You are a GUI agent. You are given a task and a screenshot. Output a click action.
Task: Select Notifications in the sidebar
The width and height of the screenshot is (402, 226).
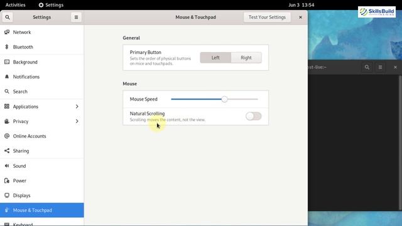pos(42,77)
